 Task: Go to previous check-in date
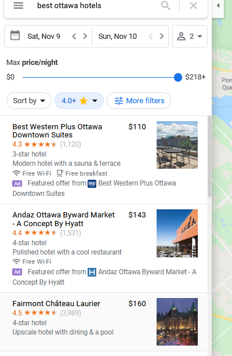coord(74,37)
